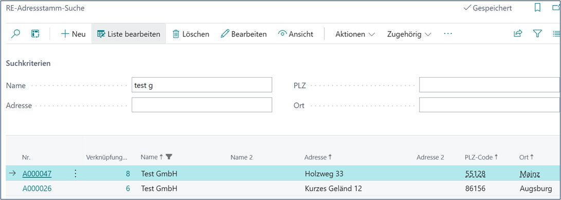Click into the Ort search field
Image resolution: width=561 pixels, height=200 pixels.
tap(490, 105)
